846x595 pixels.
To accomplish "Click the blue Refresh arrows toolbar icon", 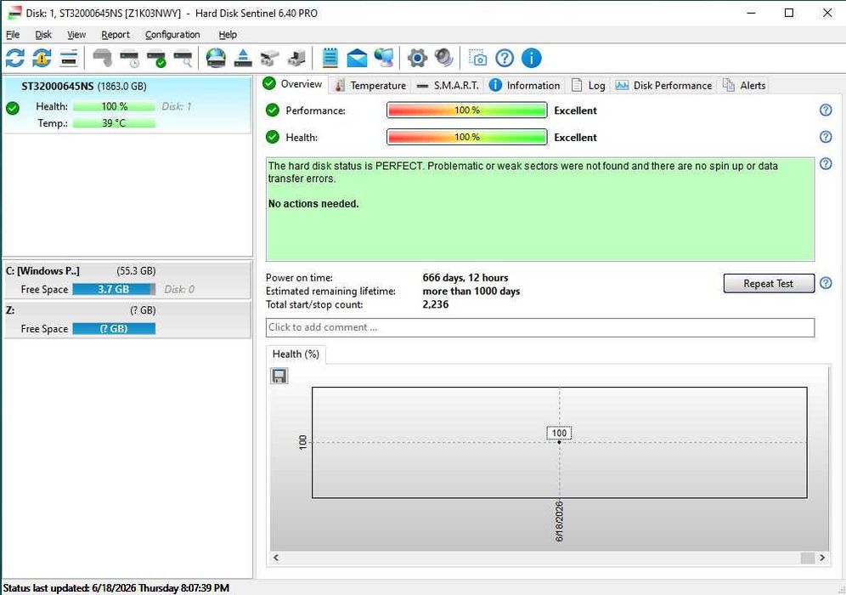I will click(15, 59).
